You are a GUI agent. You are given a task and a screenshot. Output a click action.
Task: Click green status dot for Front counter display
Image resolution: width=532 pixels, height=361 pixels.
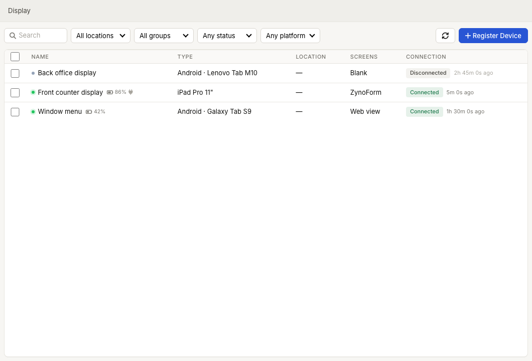click(33, 92)
